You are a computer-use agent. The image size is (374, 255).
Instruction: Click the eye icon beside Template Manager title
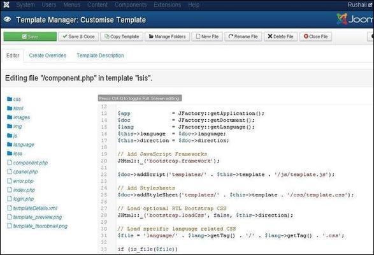tap(7, 19)
